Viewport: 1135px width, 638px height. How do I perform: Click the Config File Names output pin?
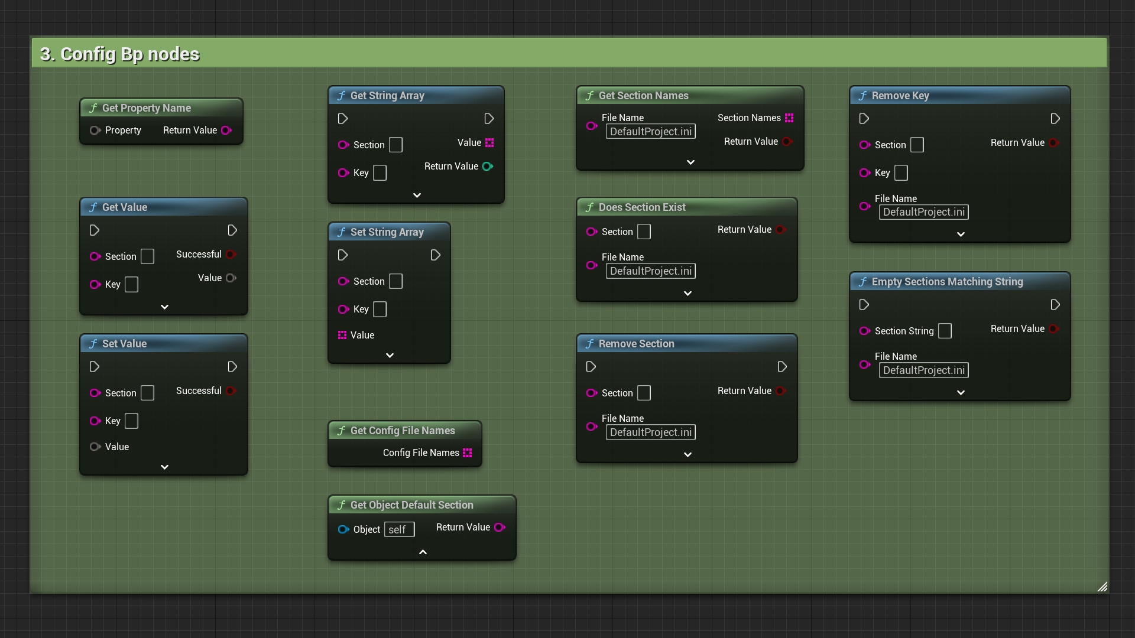pos(468,453)
